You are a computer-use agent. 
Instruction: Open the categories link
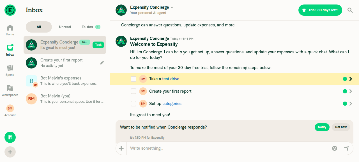click(172, 104)
